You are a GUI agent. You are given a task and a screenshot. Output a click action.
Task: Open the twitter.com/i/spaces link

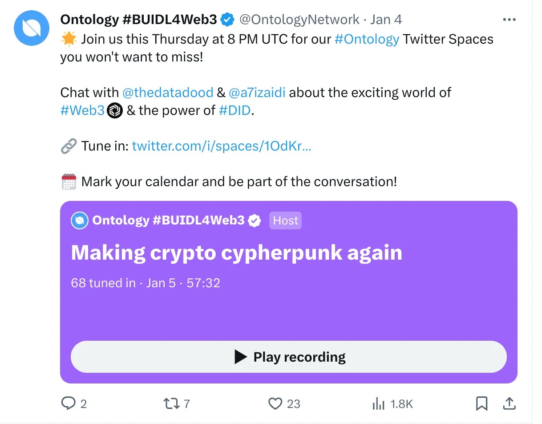[222, 146]
